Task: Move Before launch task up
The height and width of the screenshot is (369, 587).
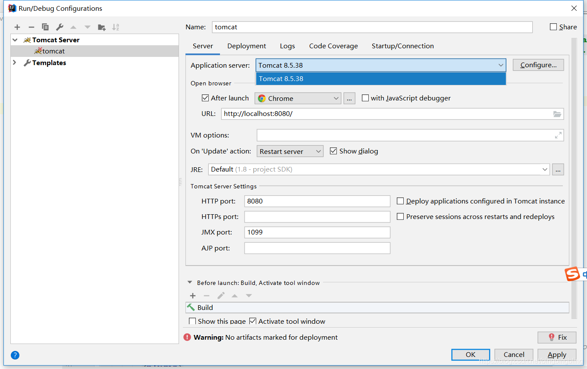Action: (x=235, y=296)
